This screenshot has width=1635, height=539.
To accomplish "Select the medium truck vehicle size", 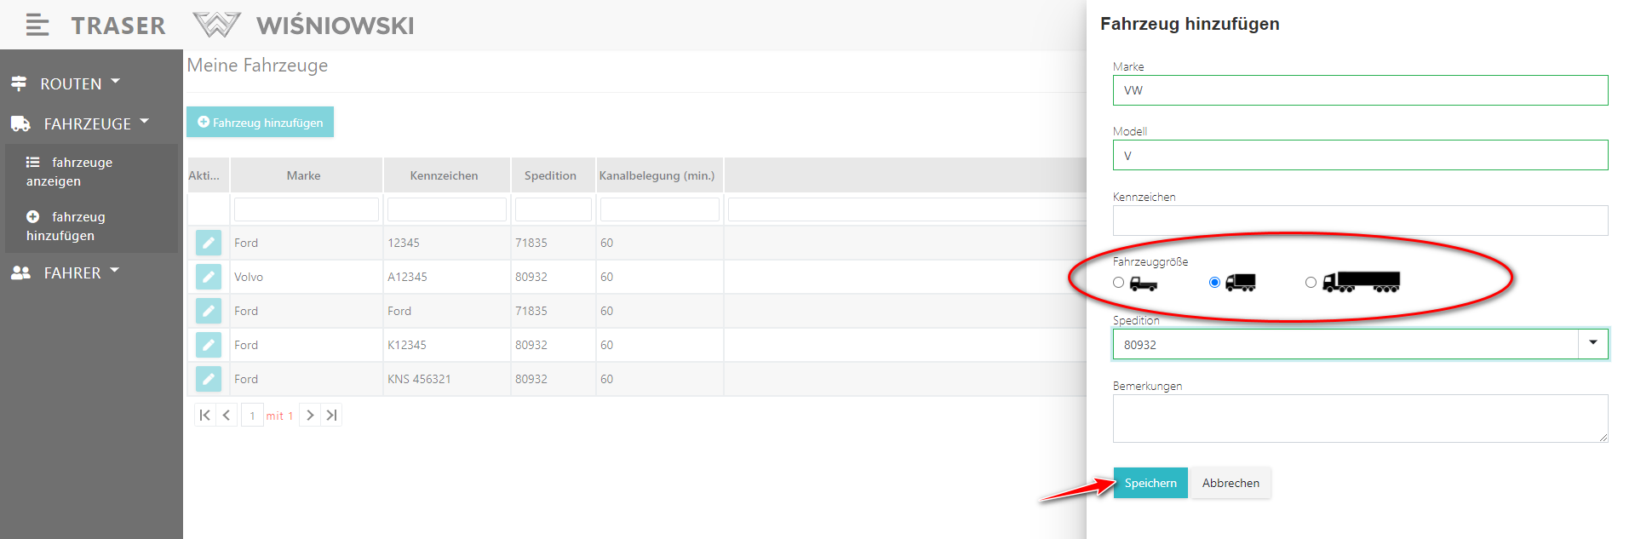I will pyautogui.click(x=1214, y=283).
